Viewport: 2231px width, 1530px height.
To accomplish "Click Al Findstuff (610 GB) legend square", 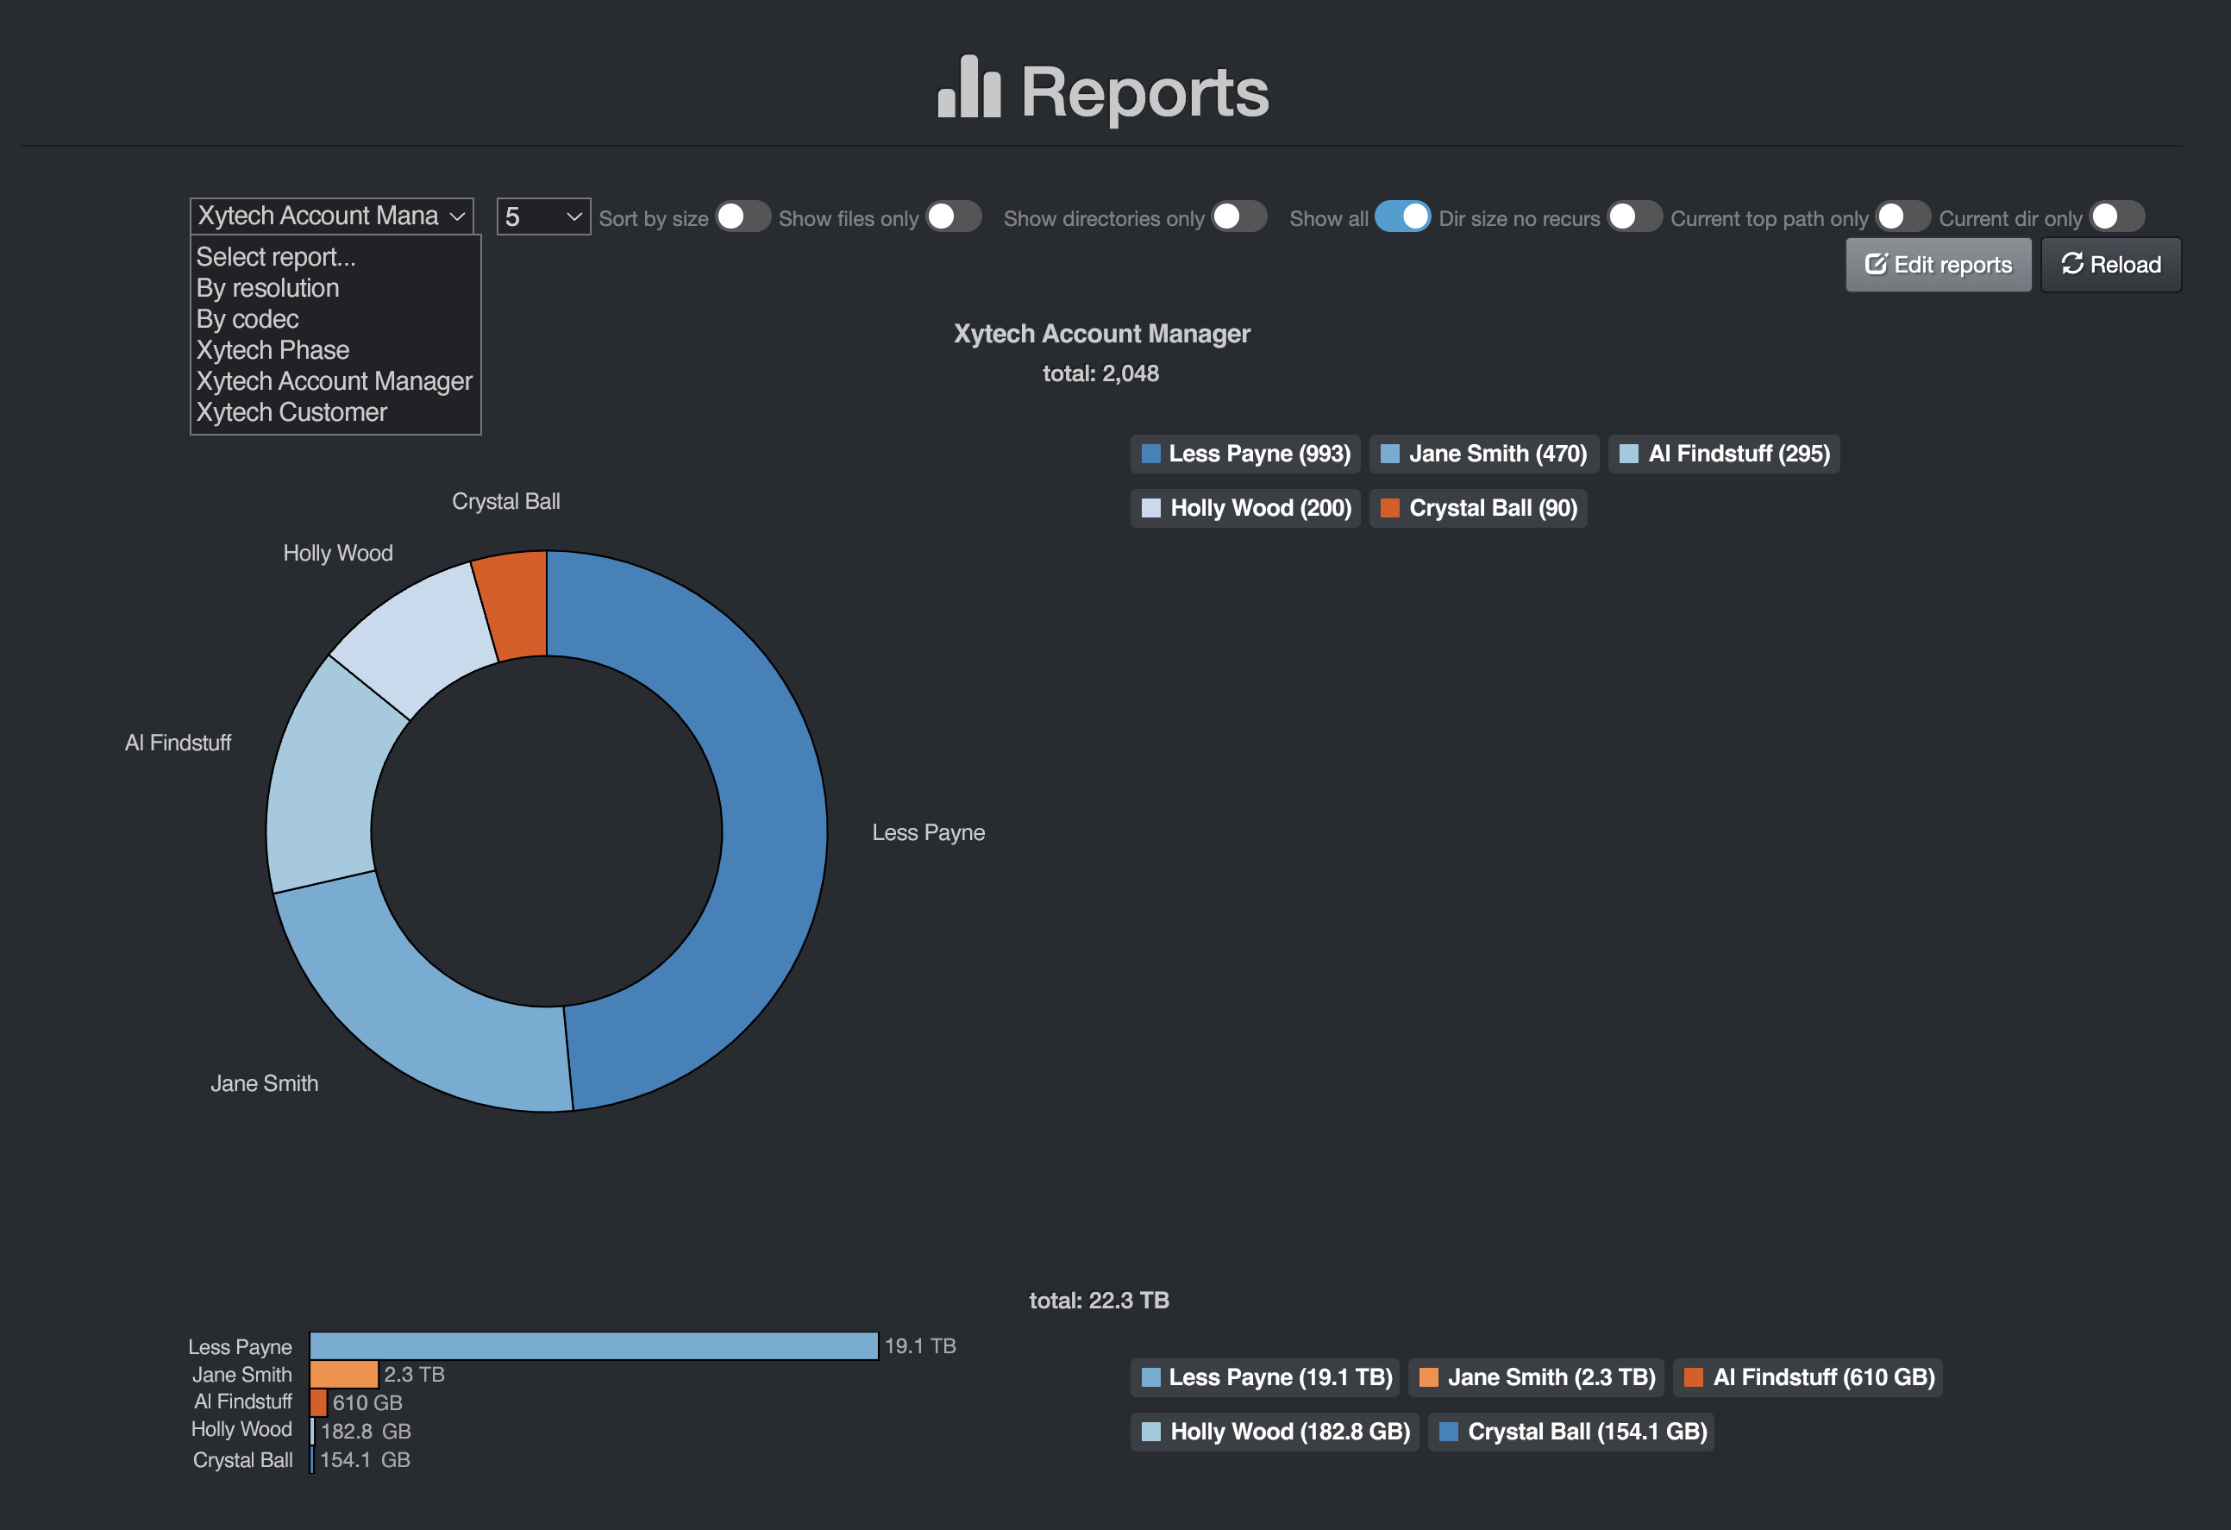I will (x=1693, y=1377).
